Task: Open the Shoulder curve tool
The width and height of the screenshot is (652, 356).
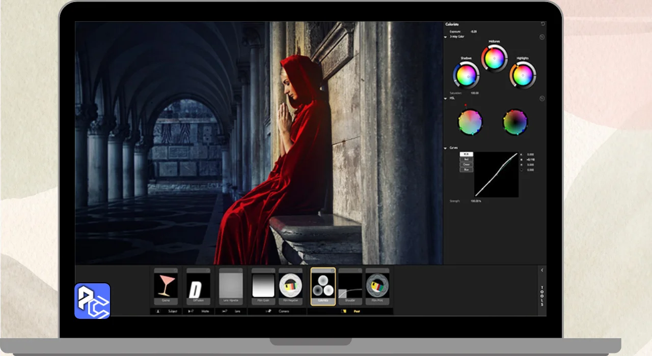Action: coord(350,286)
